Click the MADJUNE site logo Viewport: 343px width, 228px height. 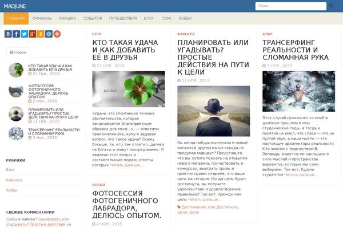pyautogui.click(x=15, y=6)
